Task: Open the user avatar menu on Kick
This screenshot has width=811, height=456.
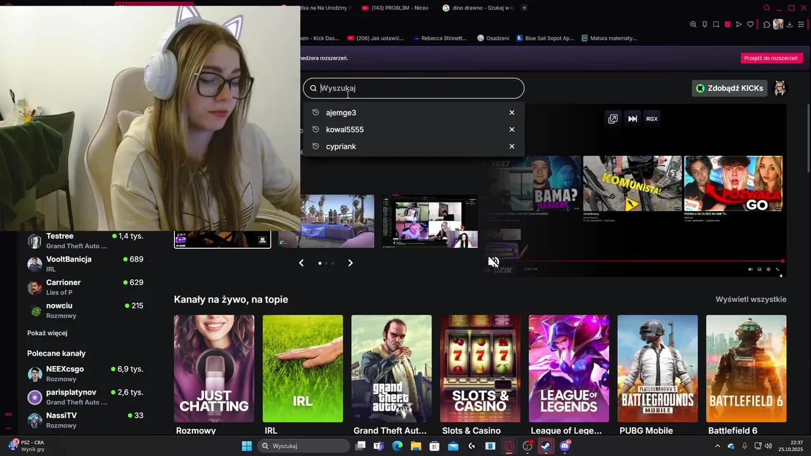Action: coord(780,88)
